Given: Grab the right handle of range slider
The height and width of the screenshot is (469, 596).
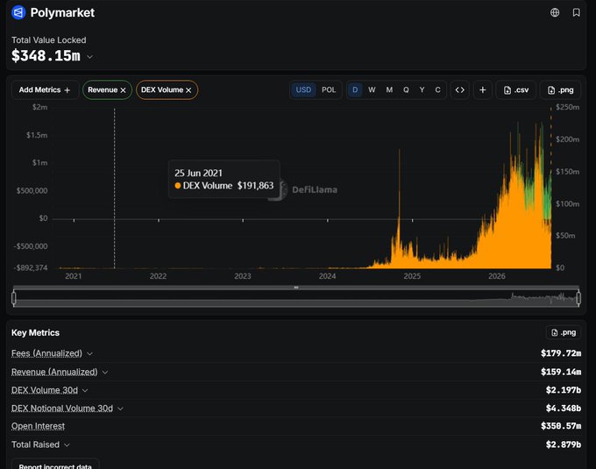Looking at the screenshot, I should pyautogui.click(x=578, y=298).
